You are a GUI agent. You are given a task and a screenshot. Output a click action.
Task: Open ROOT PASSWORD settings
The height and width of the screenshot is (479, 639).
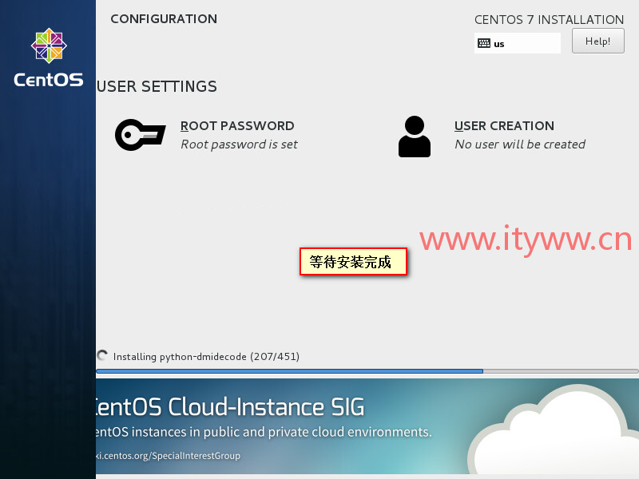coord(237,126)
